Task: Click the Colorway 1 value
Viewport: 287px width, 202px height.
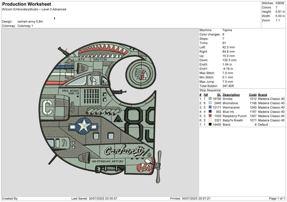Action: coord(27,26)
